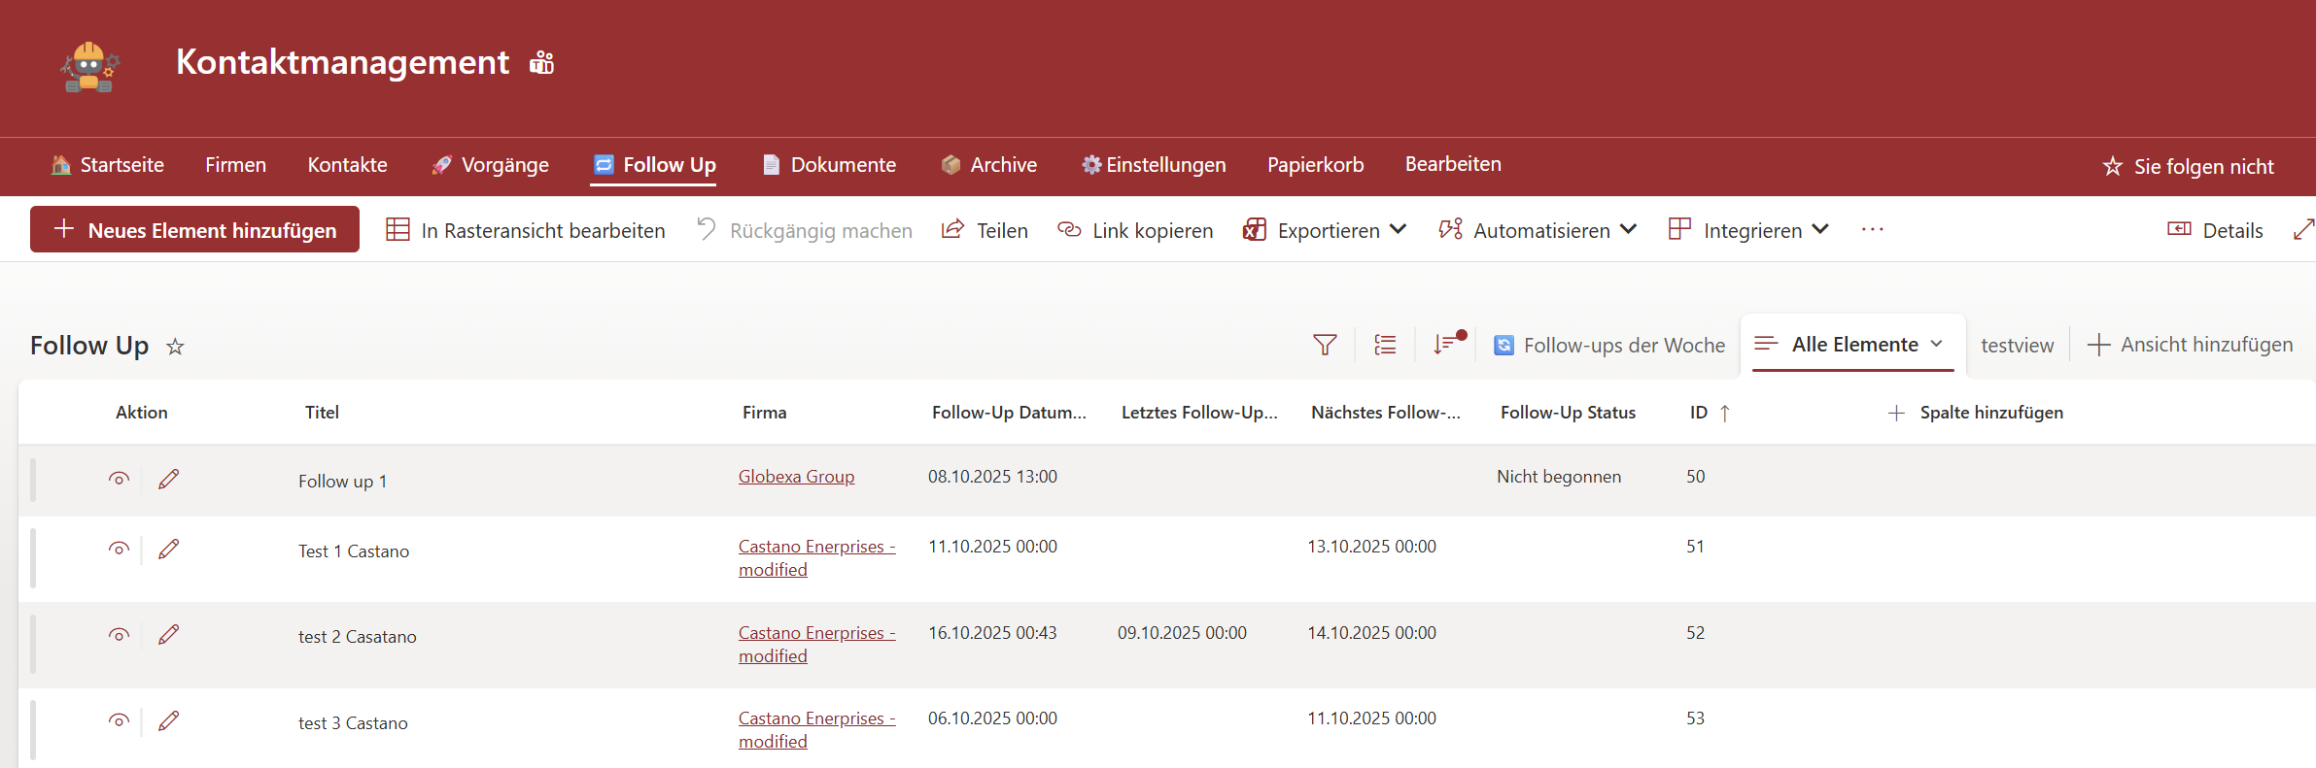This screenshot has height=768, width=2316.
Task: Open the sort options icon
Action: [x=1446, y=344]
